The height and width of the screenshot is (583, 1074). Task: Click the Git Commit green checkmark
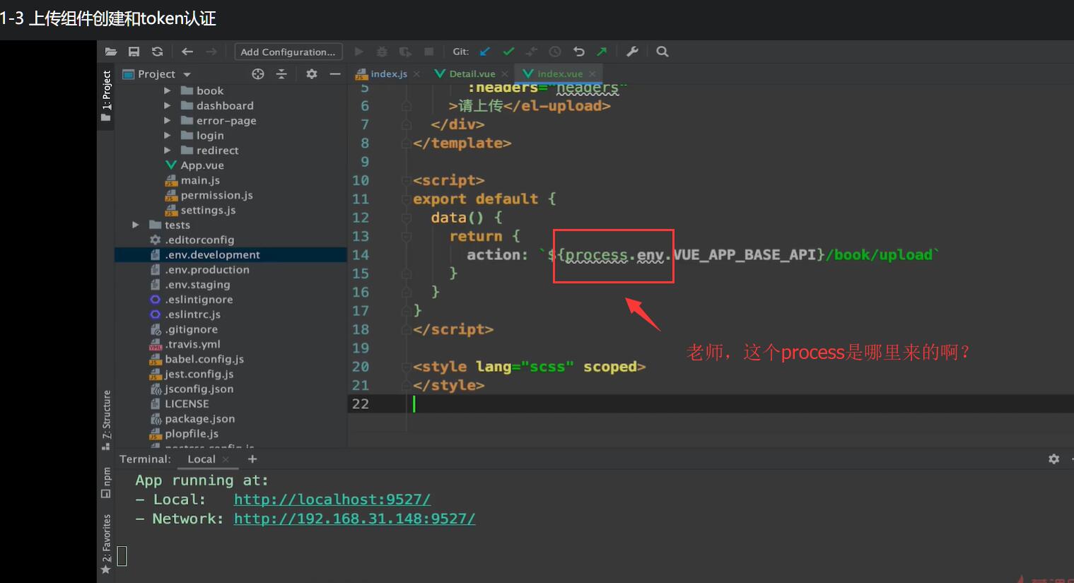click(508, 52)
